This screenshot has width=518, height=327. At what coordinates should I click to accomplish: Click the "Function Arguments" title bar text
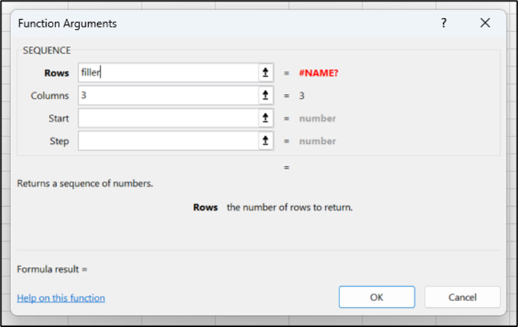click(67, 24)
